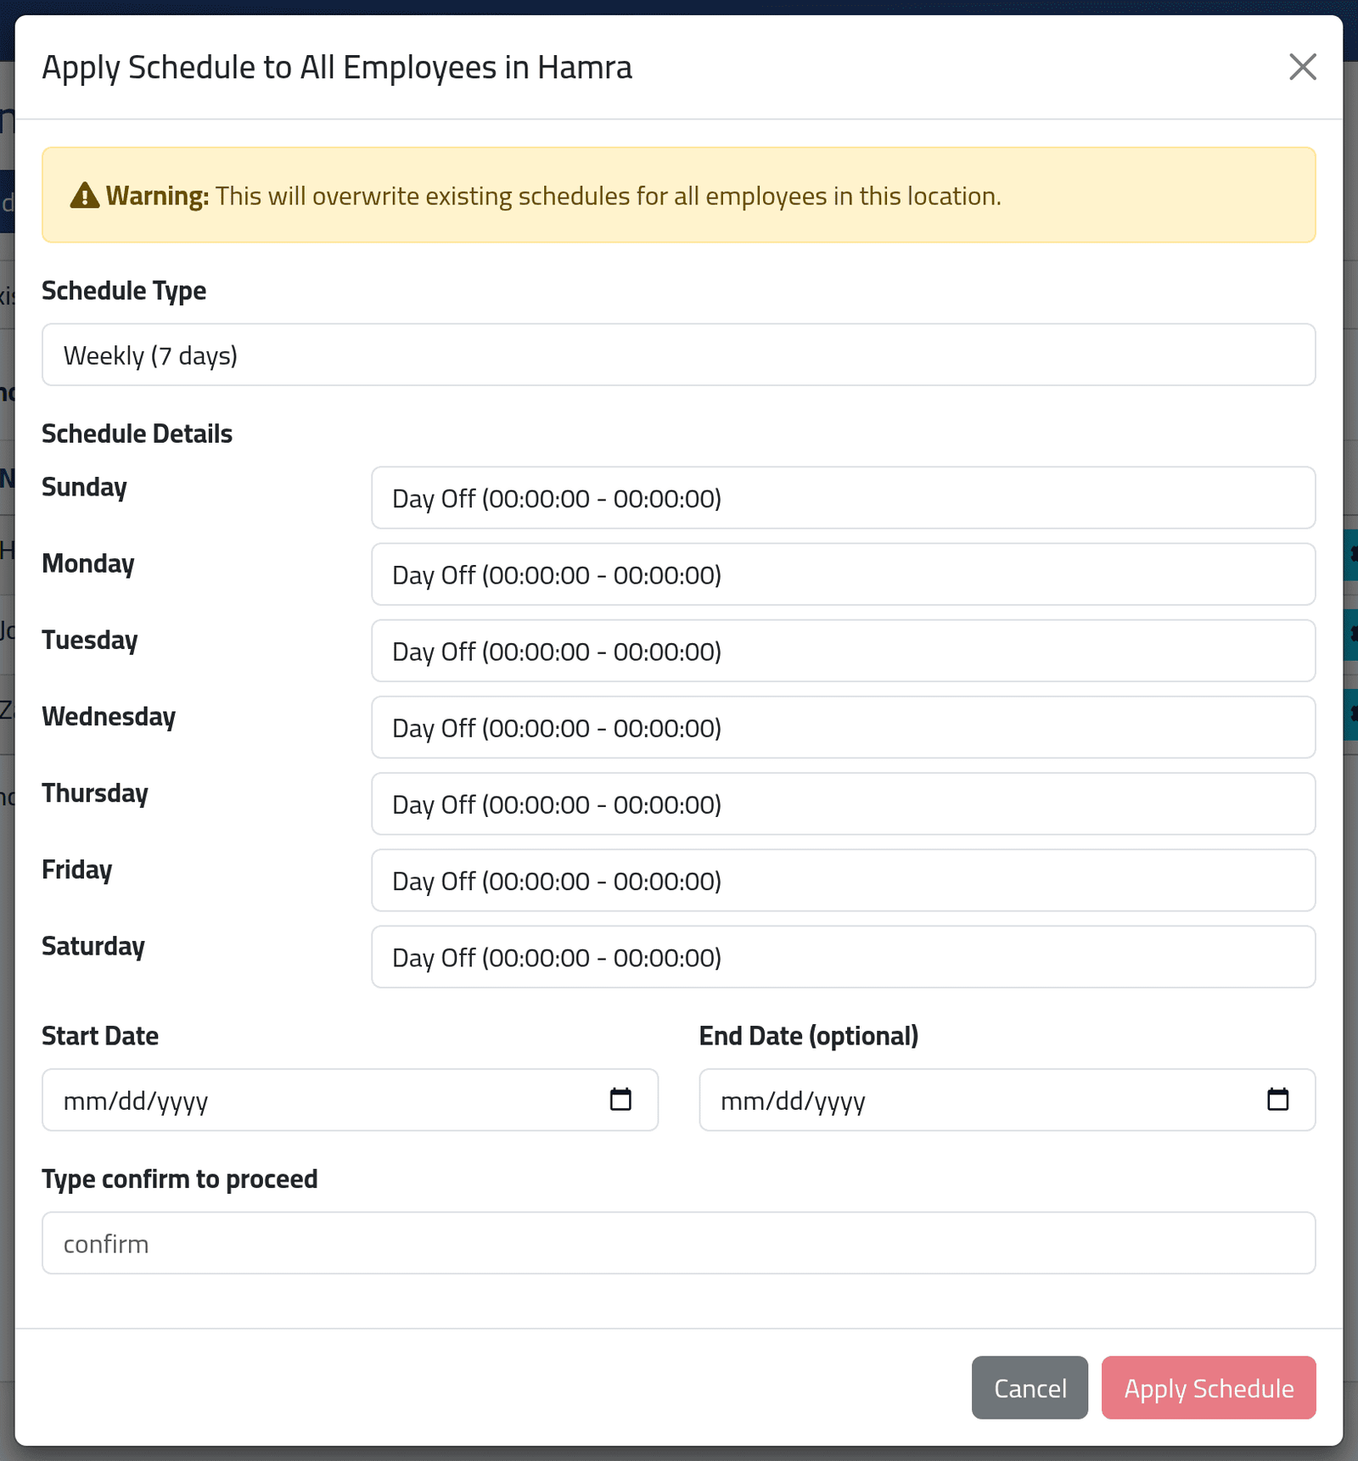The image size is (1358, 1461).
Task: Click the Apply Schedule button
Action: [x=1209, y=1388]
